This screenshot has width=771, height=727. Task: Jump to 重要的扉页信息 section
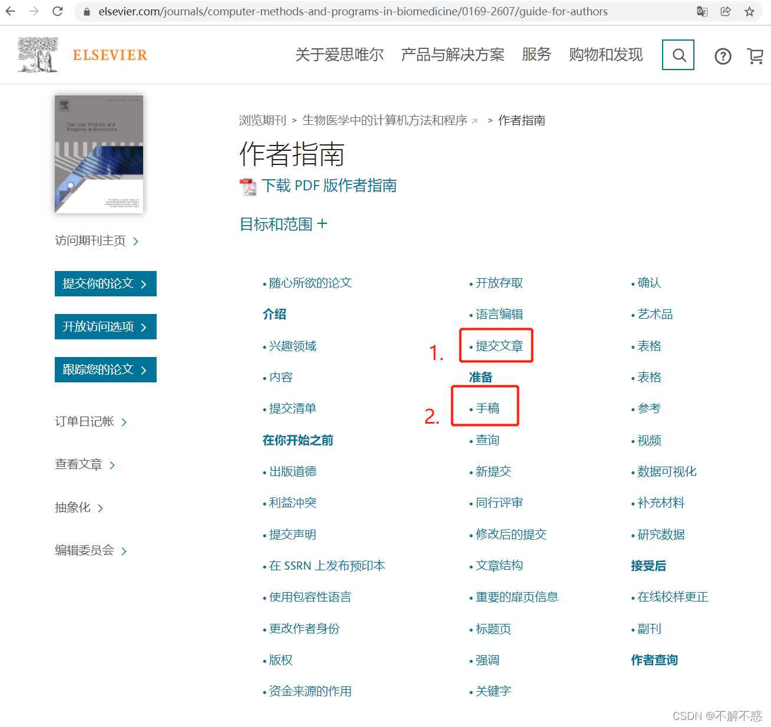[517, 597]
